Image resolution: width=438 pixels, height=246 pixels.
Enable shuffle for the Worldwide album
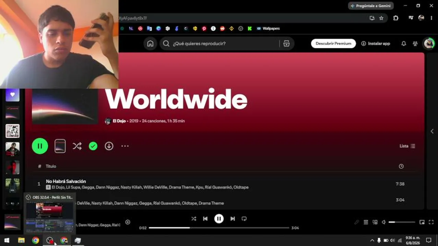click(77, 146)
